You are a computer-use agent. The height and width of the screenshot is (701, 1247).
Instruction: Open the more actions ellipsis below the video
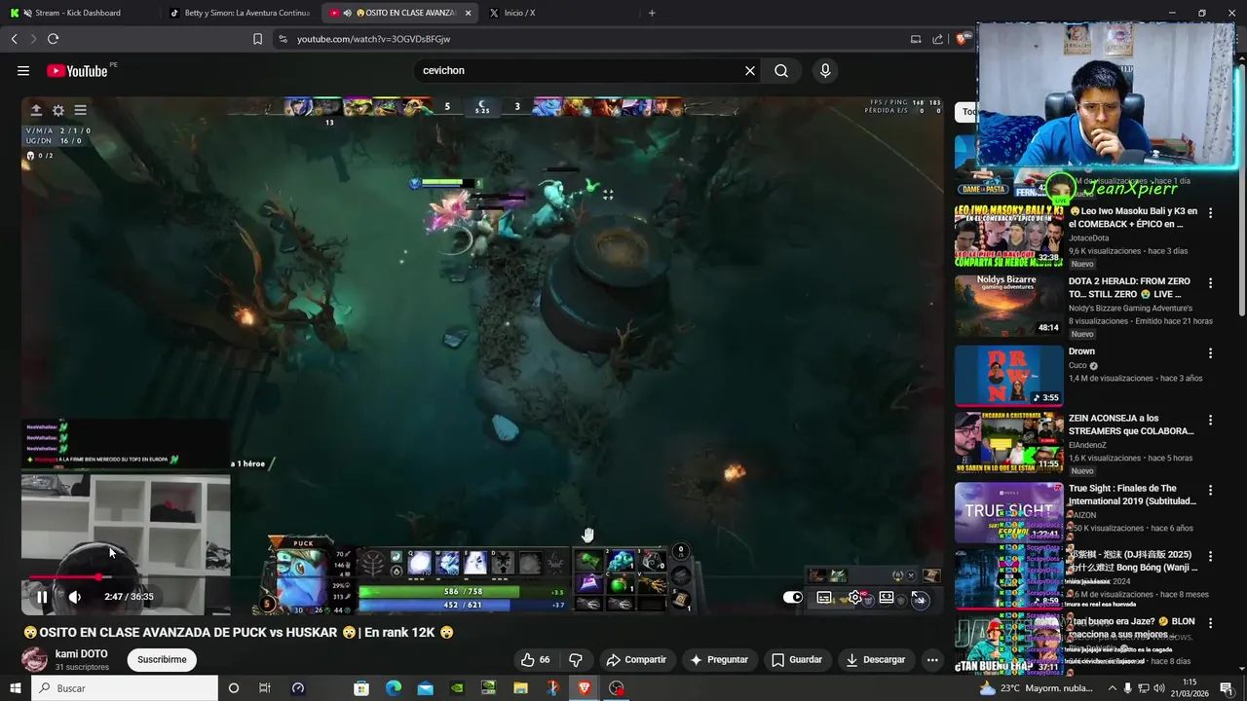pyautogui.click(x=932, y=659)
